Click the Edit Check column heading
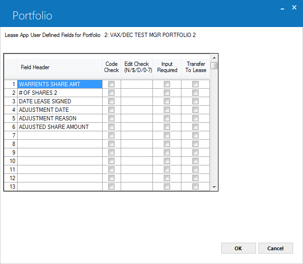 point(137,67)
